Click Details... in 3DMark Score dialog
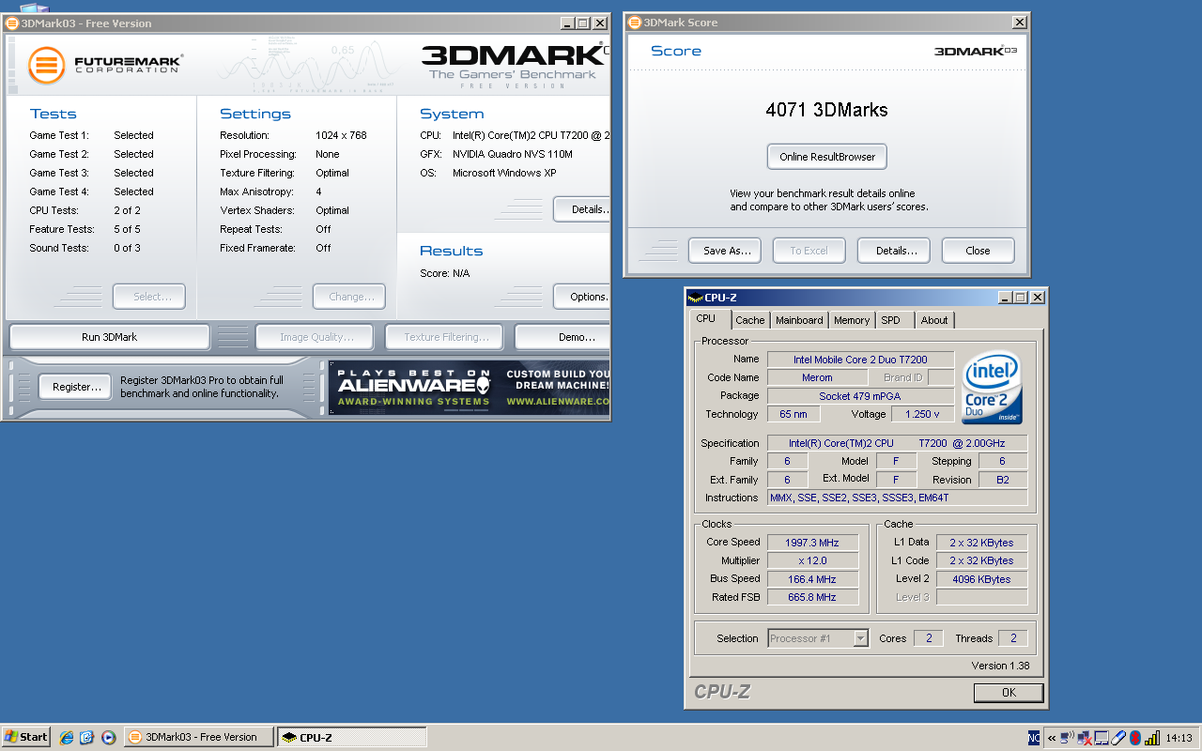This screenshot has height=751, width=1202. [893, 251]
